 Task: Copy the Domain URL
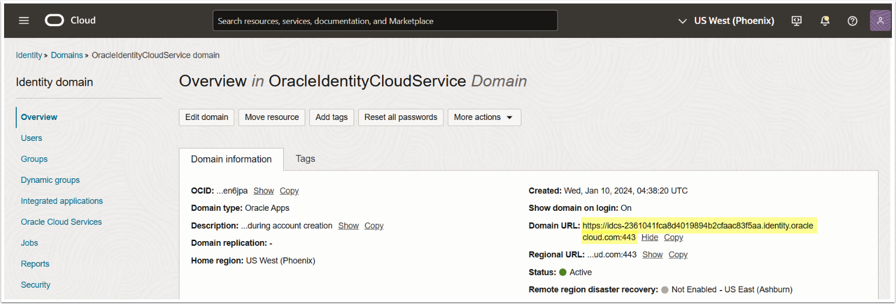673,237
